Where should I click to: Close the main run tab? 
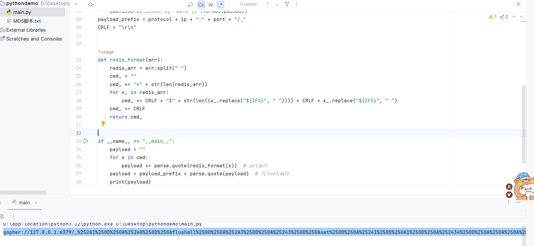click(36, 203)
